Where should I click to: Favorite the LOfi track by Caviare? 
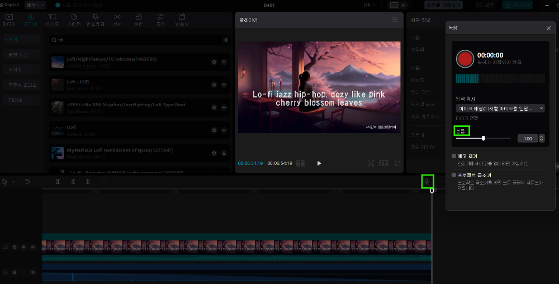(214, 130)
